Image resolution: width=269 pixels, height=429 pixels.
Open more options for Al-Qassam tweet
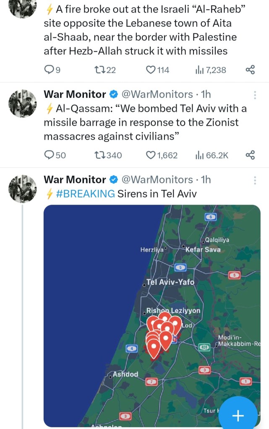tap(255, 95)
